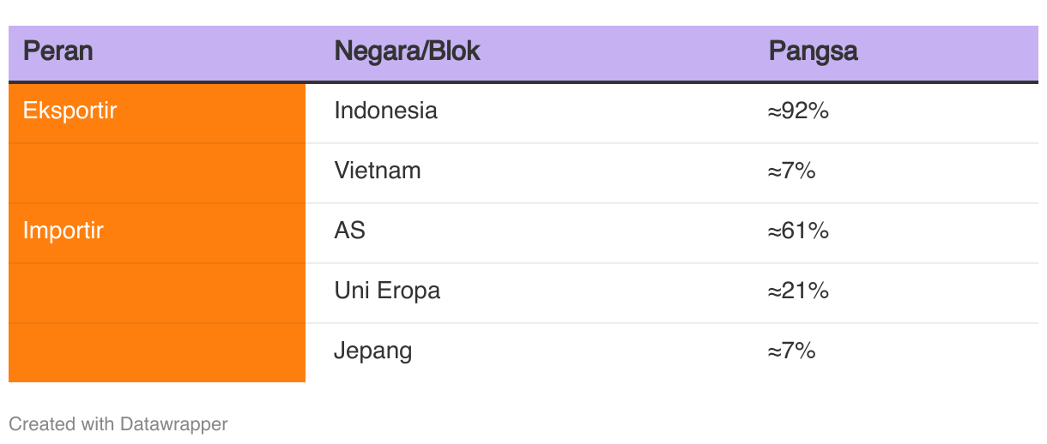Image resolution: width=1047 pixels, height=444 pixels.
Task: Click the empty orange cell beside Jepang
Action: [156, 352]
